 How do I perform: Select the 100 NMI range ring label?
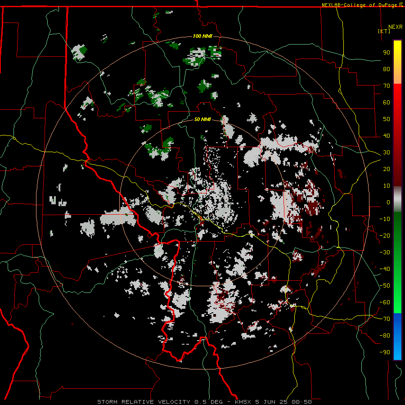click(202, 36)
